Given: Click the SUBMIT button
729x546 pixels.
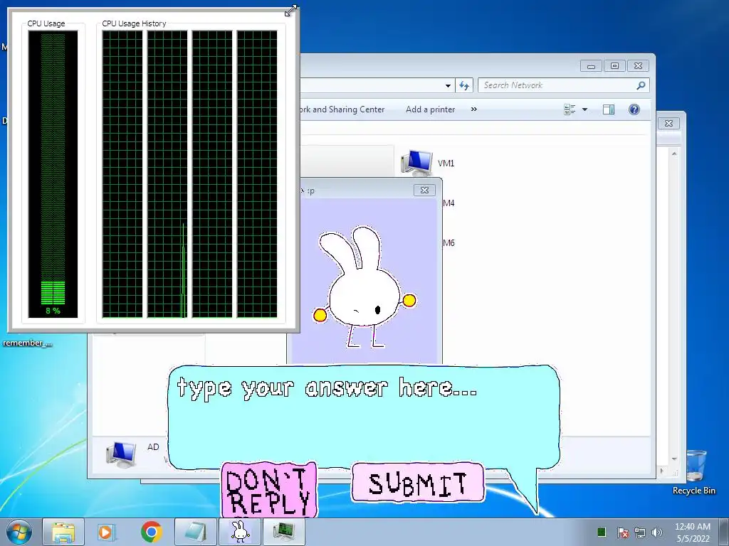Looking at the screenshot, I should tap(417, 483).
